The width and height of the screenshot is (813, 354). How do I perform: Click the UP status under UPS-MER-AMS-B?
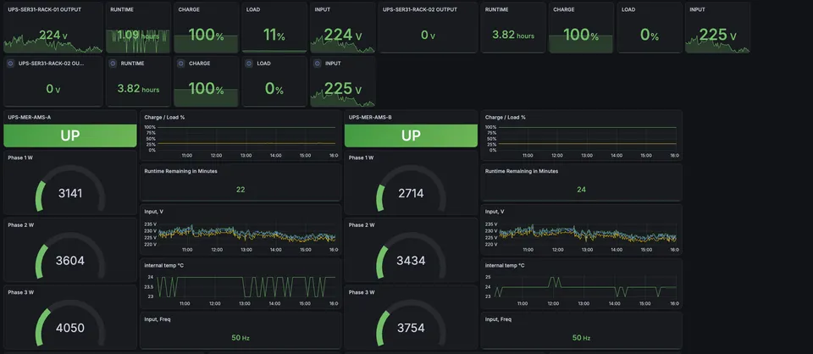412,136
